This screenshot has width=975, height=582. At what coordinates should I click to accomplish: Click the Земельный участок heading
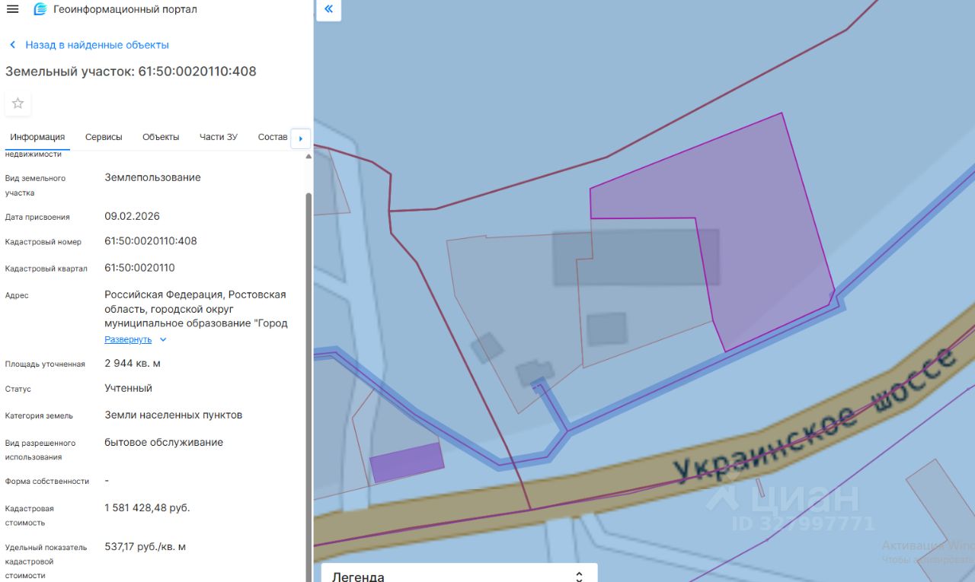(131, 72)
